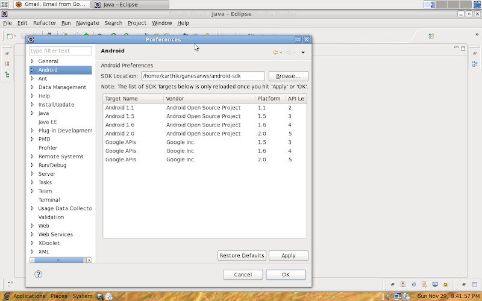Select the Validation preference page

click(51, 217)
